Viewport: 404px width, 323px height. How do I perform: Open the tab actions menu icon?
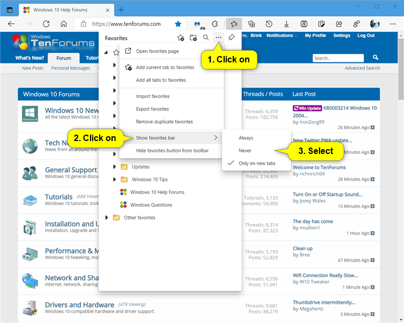10,10
